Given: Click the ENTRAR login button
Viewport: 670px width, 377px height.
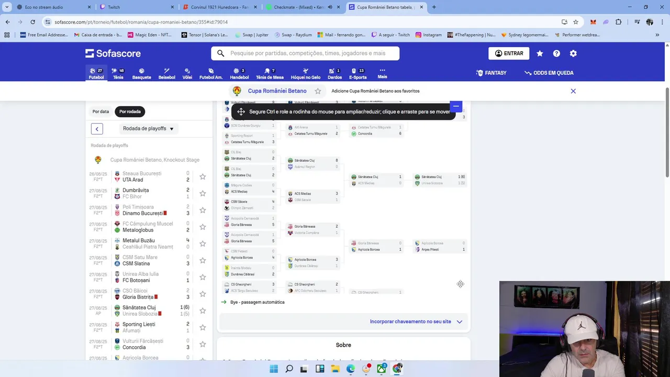Looking at the screenshot, I should pos(509,53).
